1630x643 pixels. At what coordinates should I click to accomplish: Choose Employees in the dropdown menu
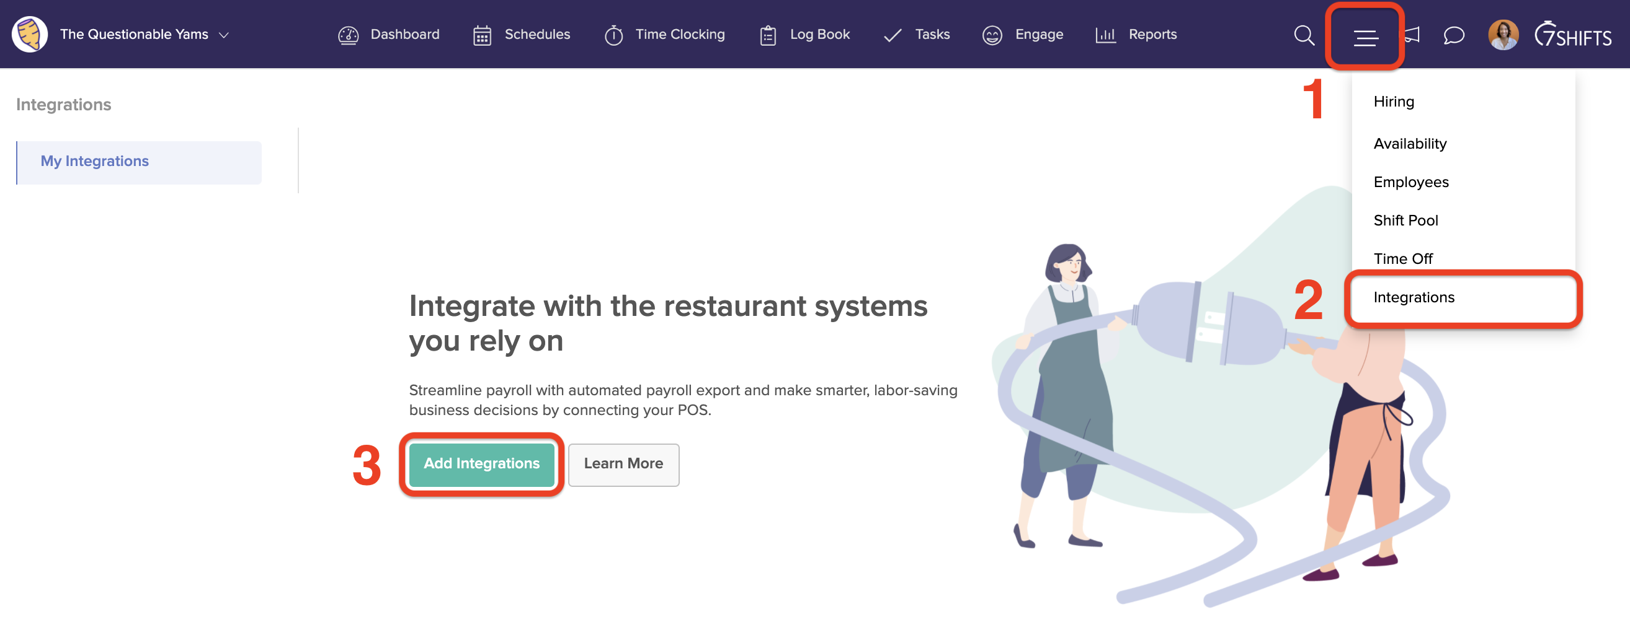1411,182
